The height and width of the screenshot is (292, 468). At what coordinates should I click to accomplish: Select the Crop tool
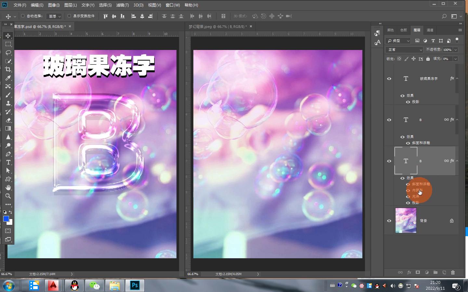8,69
